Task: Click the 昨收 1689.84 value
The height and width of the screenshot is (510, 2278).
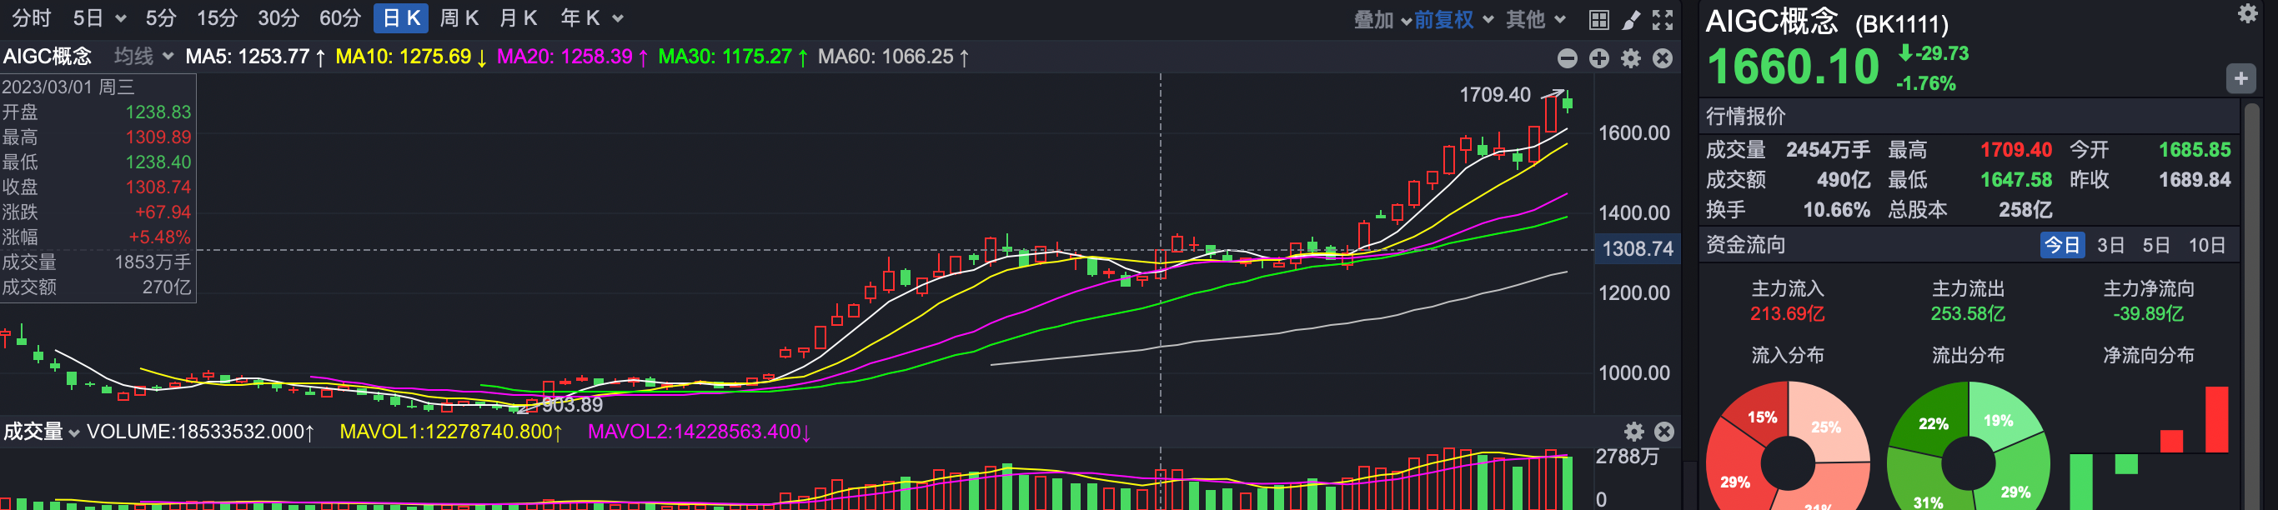Action: 2195,180
